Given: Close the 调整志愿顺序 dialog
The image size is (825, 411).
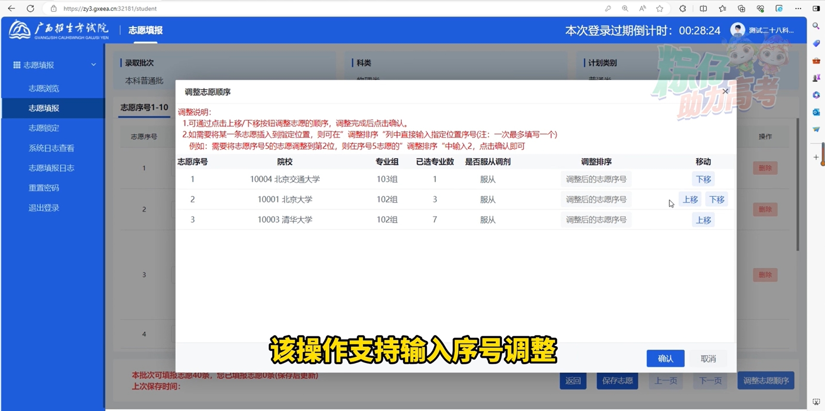Looking at the screenshot, I should 725,91.
